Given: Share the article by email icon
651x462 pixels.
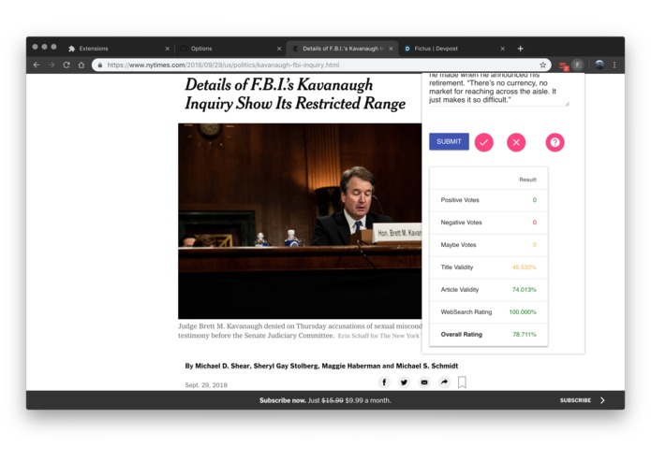Looking at the screenshot, I should tap(424, 382).
